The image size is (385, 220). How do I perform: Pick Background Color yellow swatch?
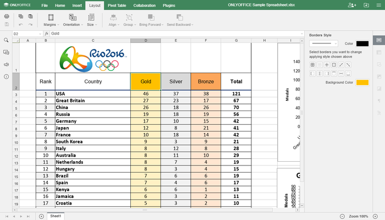point(362,82)
